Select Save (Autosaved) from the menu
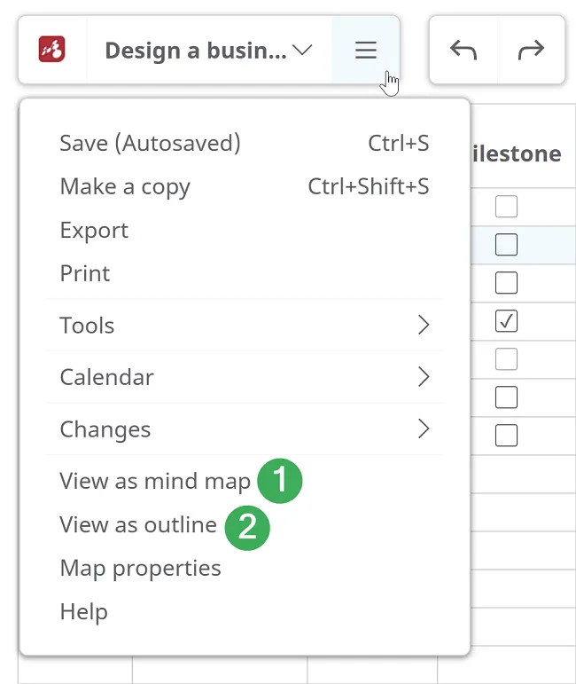Screen dimensions: 576x684 (150, 143)
